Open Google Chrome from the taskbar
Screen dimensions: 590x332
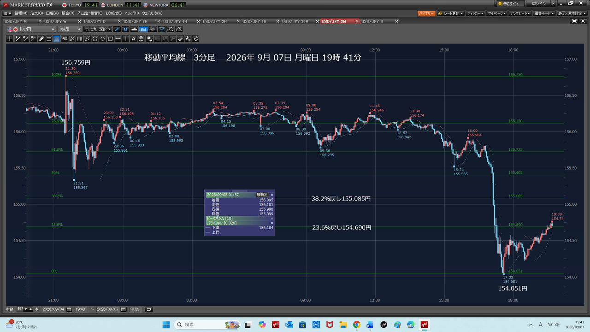coord(357,325)
